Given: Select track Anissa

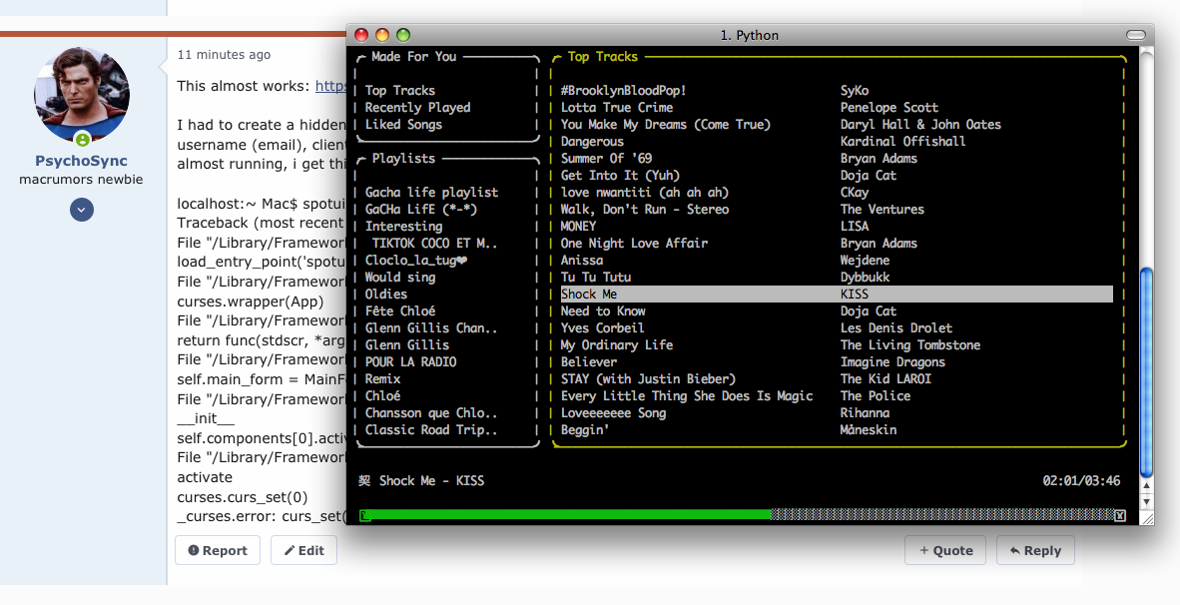Looking at the screenshot, I should pyautogui.click(x=582, y=261).
